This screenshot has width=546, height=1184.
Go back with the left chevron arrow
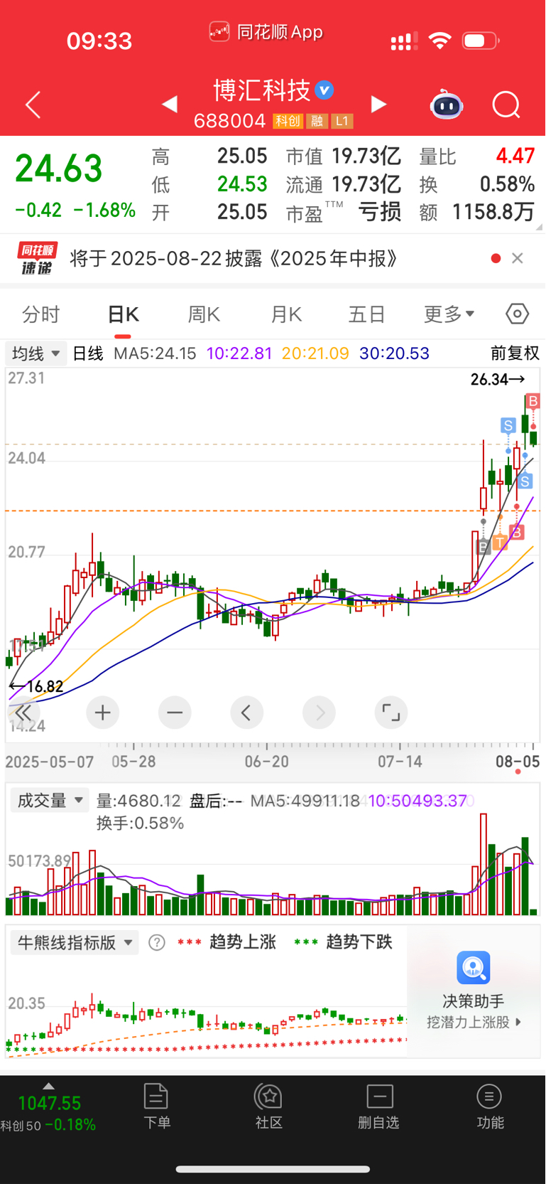point(33,105)
